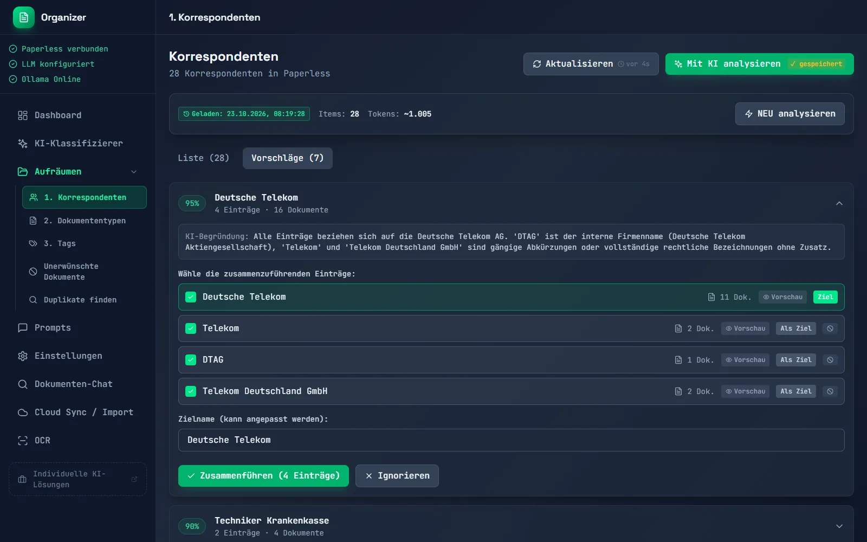This screenshot has width=867, height=542.
Task: Collapse the Deutsche Telekom suggestion card
Action: [x=839, y=203]
